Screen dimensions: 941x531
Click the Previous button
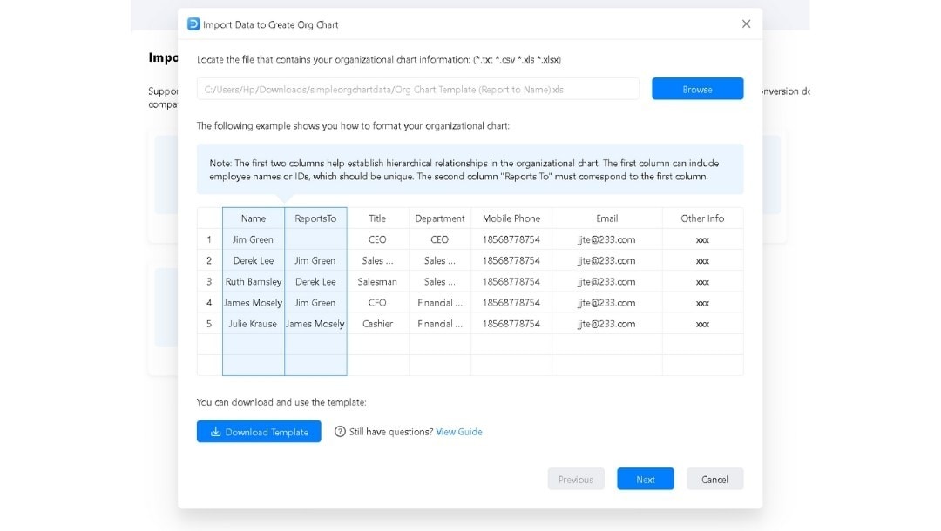576,479
